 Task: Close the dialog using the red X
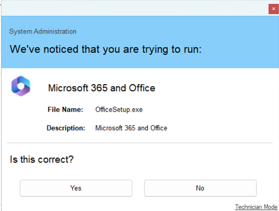(x=274, y=9)
